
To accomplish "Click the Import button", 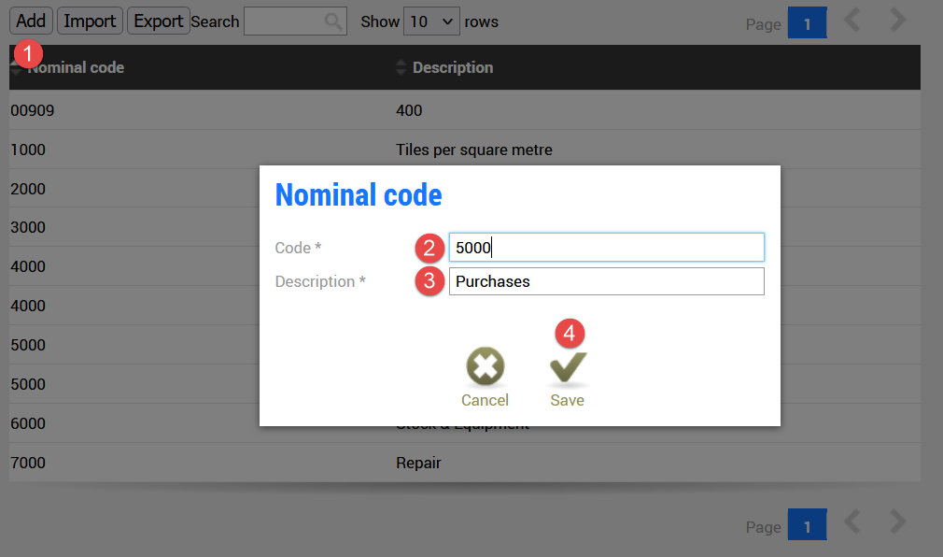I will tap(90, 21).
